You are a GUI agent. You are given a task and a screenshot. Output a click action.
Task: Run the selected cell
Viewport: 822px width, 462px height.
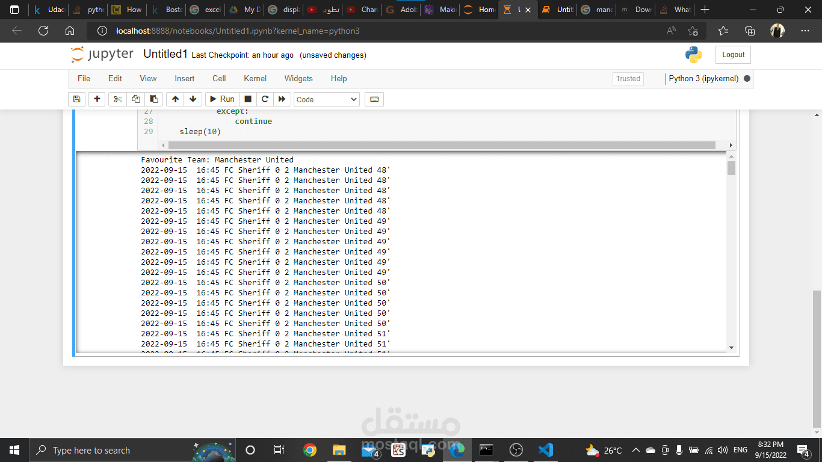pyautogui.click(x=222, y=99)
